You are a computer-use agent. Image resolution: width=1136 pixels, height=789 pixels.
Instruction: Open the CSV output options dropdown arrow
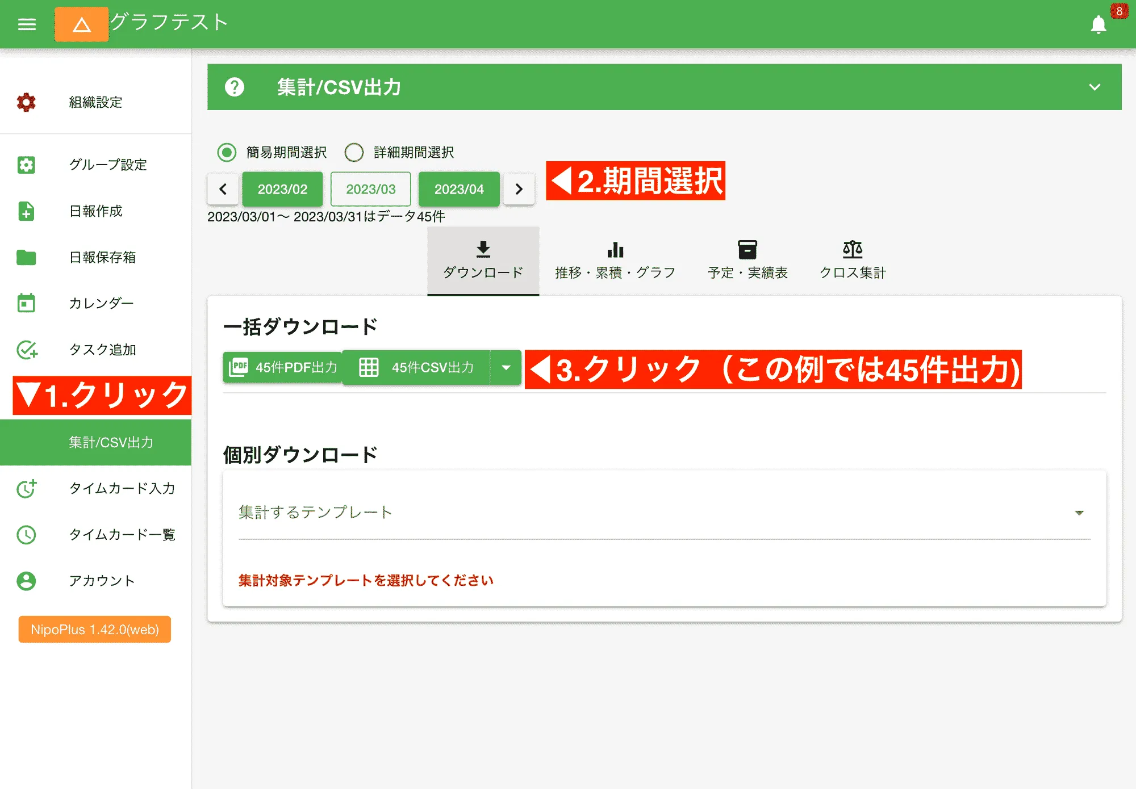coord(506,368)
